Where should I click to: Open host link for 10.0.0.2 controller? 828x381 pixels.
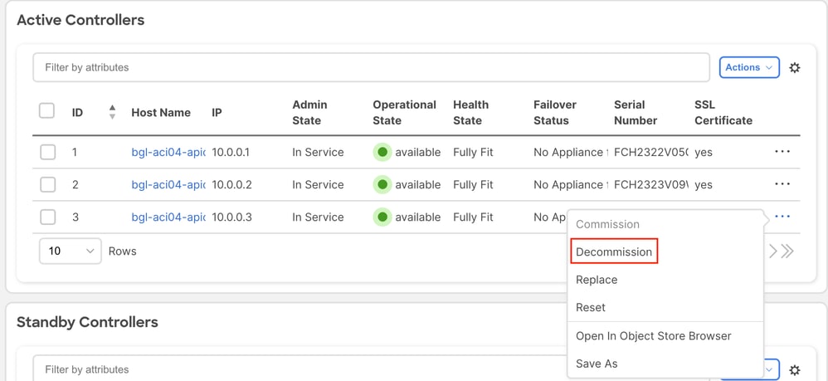point(168,184)
